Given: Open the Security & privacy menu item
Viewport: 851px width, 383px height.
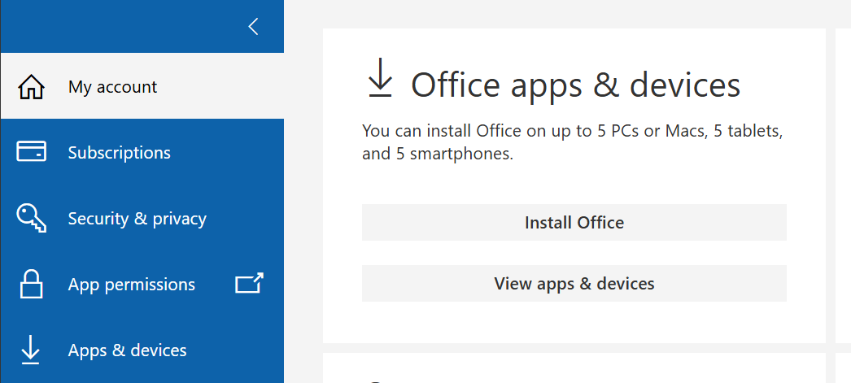Looking at the screenshot, I should click(142, 219).
